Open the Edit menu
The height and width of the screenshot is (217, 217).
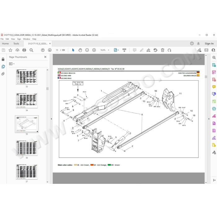pyautogui.click(x=7, y=39)
